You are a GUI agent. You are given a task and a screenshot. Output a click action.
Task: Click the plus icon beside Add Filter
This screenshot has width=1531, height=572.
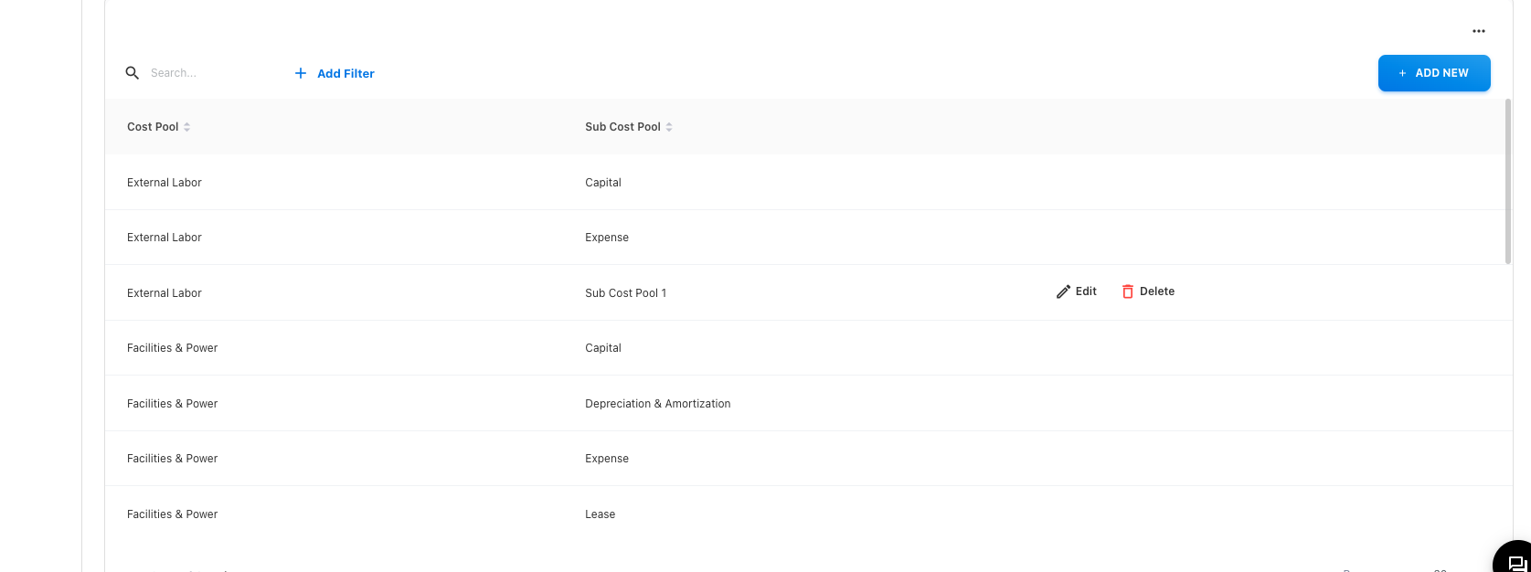tap(301, 73)
